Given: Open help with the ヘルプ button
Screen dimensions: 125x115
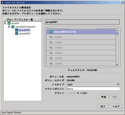Looking at the screenshot, I should [116, 106].
